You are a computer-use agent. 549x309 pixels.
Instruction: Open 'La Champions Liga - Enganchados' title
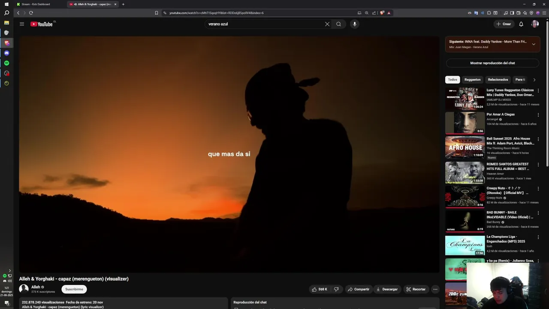[506, 239]
